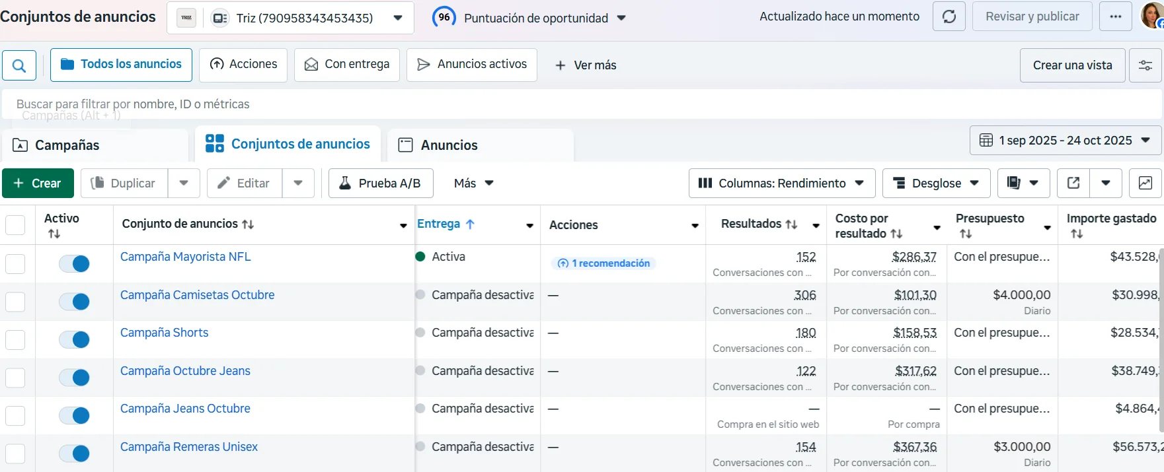Image resolution: width=1164 pixels, height=472 pixels.
Task: Toggle off Campaña Remeras Unisex ad set
Action: (74, 454)
